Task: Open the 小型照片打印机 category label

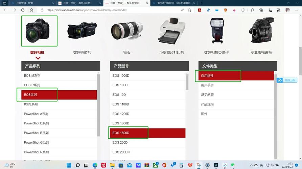Action: pos(171,52)
